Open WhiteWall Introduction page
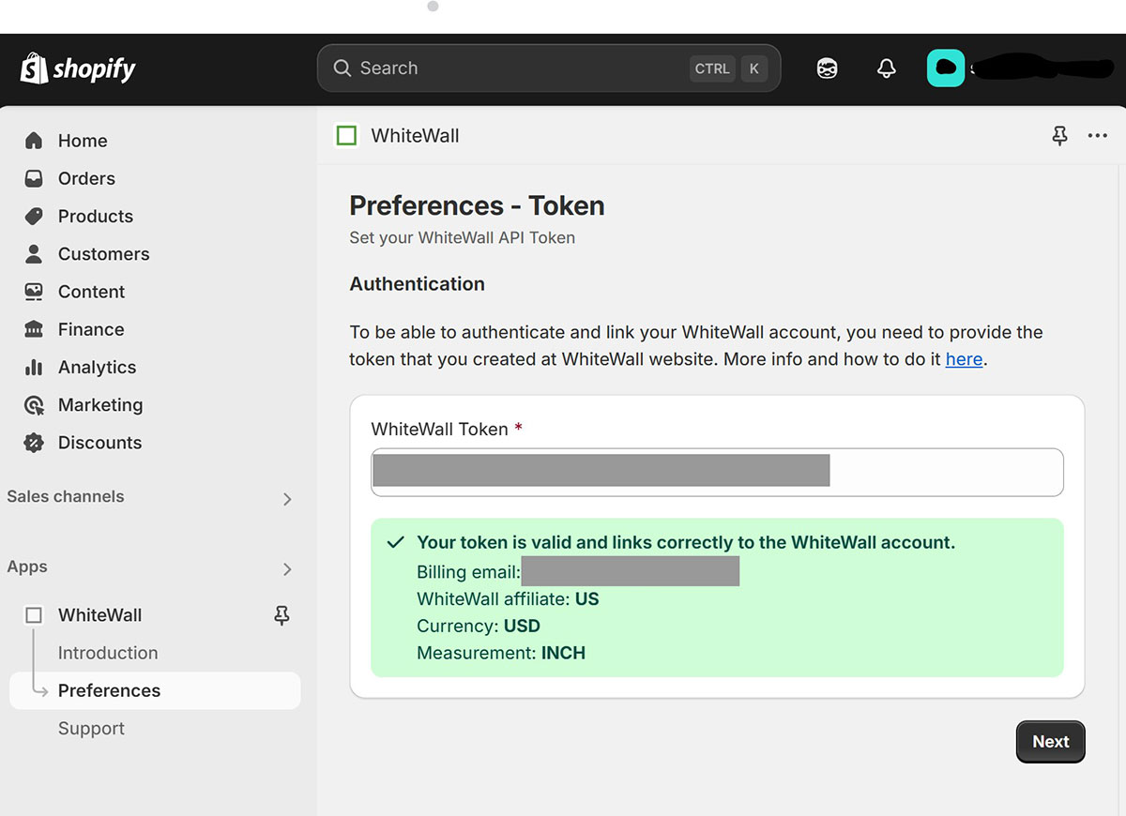This screenshot has height=816, width=1126. pos(108,653)
